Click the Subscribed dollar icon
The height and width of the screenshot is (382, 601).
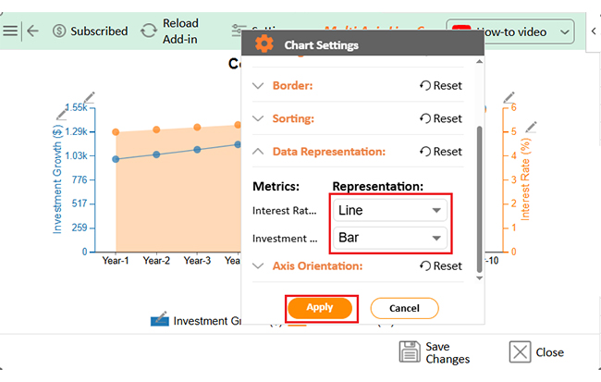tap(59, 31)
